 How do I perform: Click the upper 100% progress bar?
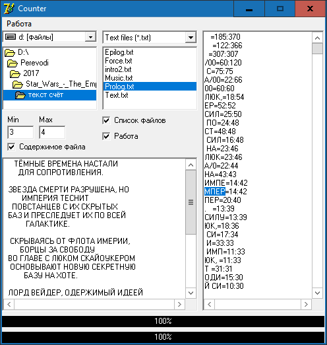pyautogui.click(x=163, y=321)
